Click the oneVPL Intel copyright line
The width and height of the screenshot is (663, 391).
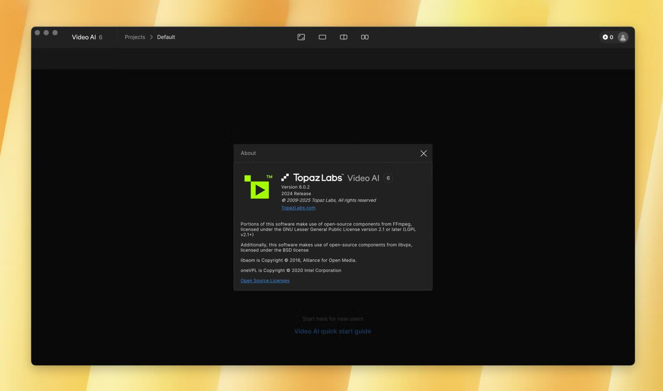pos(291,270)
